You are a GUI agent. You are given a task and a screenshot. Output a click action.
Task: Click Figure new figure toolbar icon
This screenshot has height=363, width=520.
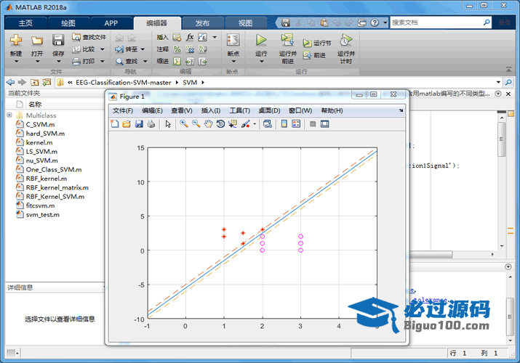[114, 124]
